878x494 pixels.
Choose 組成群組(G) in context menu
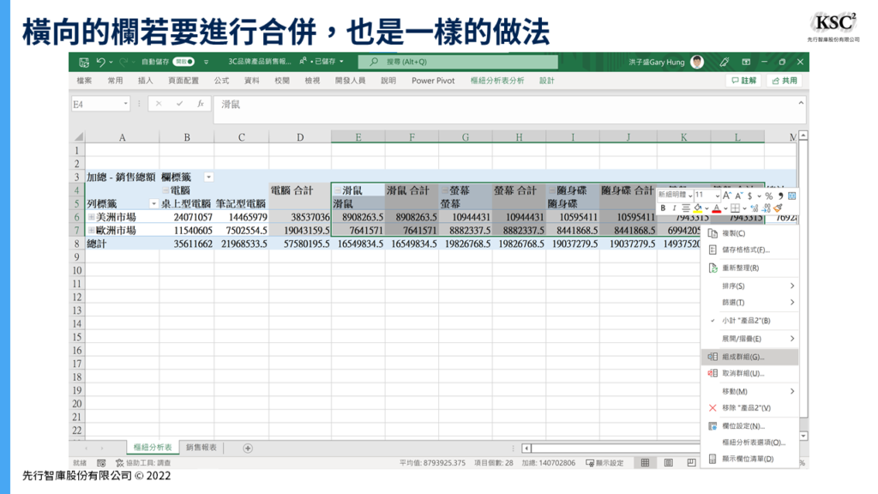click(749, 357)
